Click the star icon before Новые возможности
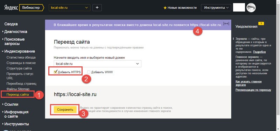This screenshot has height=131, width=280. pyautogui.click(x=165, y=8)
